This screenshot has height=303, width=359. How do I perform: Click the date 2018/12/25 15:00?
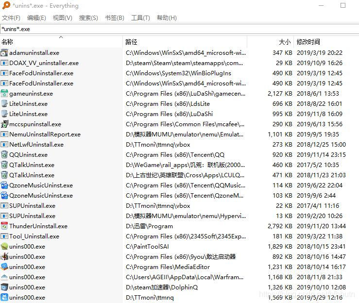coord(321,144)
